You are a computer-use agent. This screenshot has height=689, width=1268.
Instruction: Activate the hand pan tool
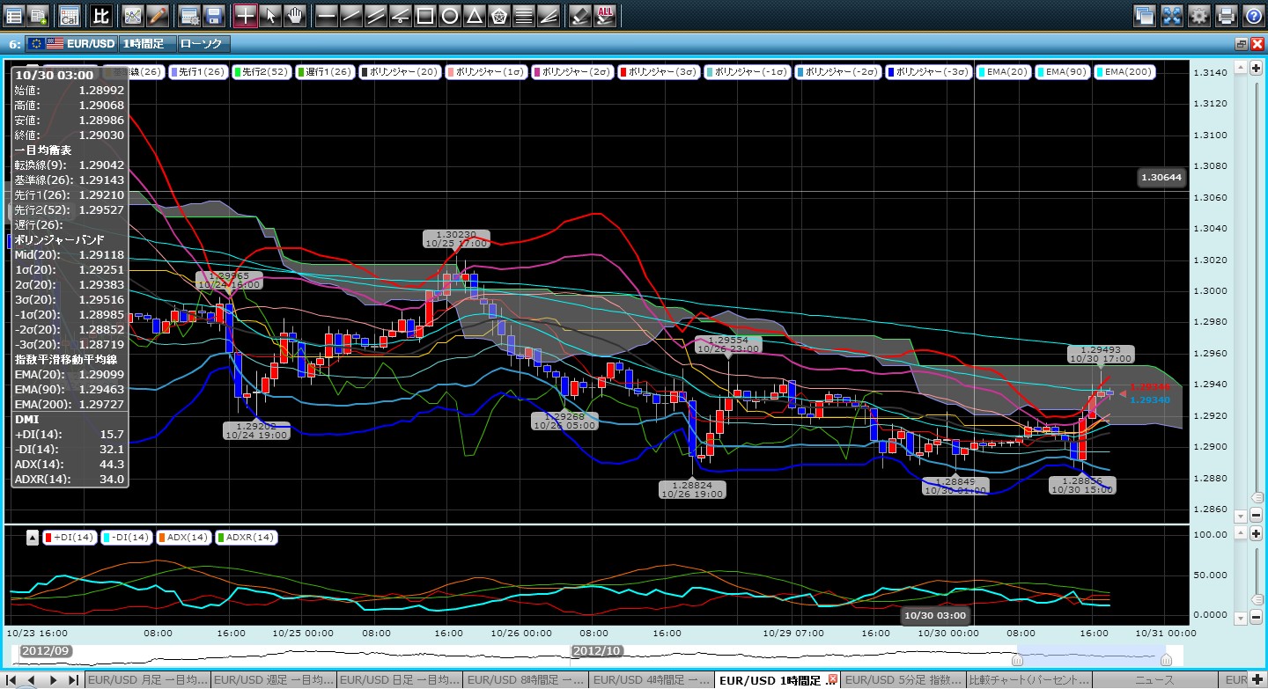295,15
